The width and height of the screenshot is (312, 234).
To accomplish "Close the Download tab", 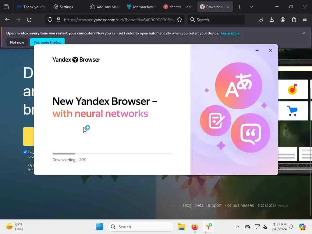I will (x=228, y=7).
